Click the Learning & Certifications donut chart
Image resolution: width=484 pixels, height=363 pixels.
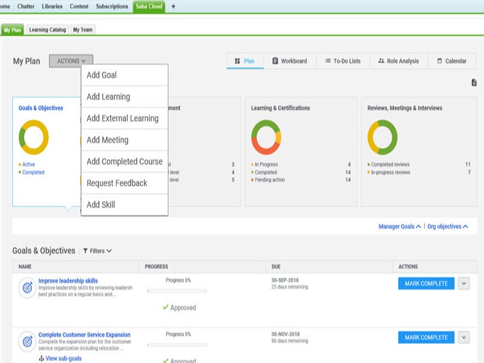tap(266, 137)
